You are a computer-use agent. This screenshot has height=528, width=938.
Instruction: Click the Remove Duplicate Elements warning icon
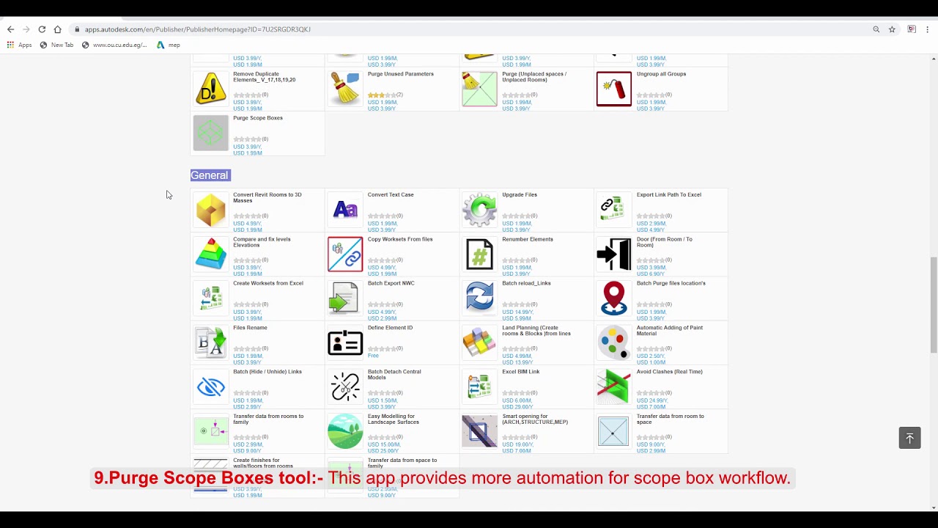(x=211, y=89)
